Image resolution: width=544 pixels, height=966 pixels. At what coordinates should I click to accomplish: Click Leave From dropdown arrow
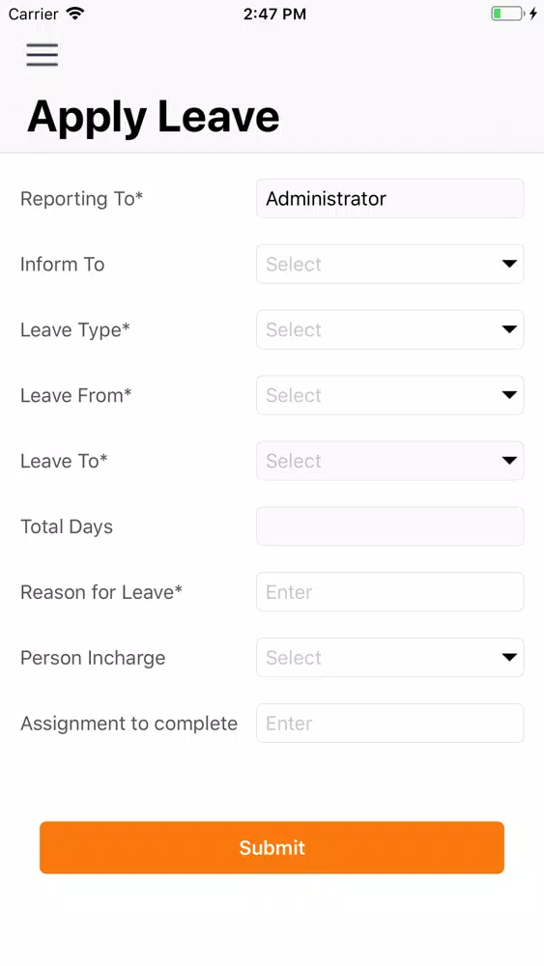[x=509, y=395]
